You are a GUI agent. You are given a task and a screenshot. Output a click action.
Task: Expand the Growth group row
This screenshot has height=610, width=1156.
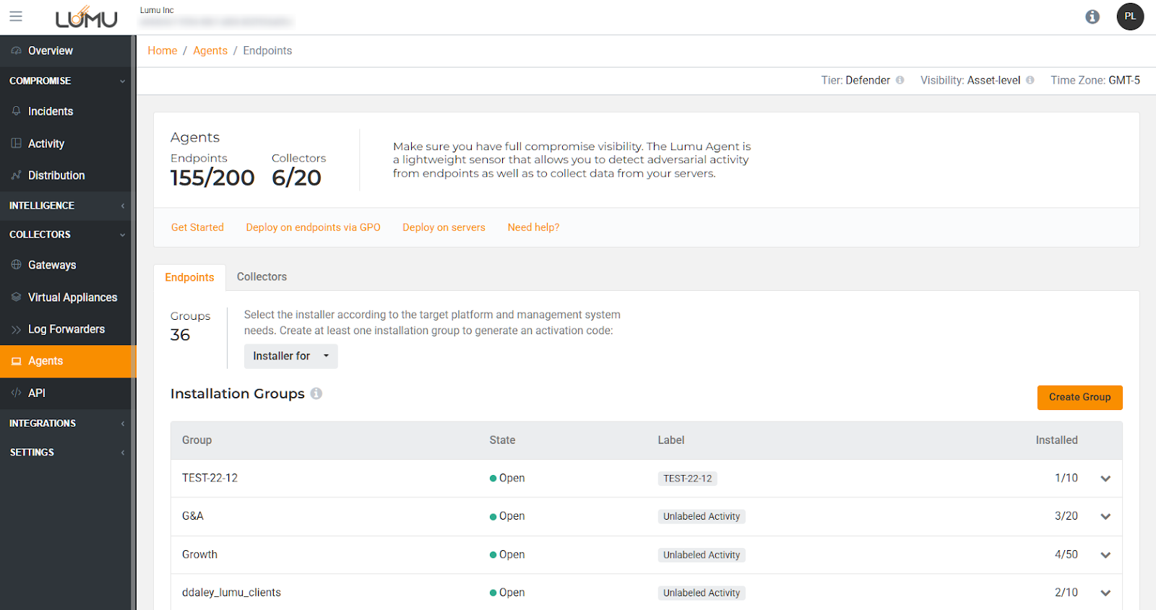pyautogui.click(x=1105, y=555)
